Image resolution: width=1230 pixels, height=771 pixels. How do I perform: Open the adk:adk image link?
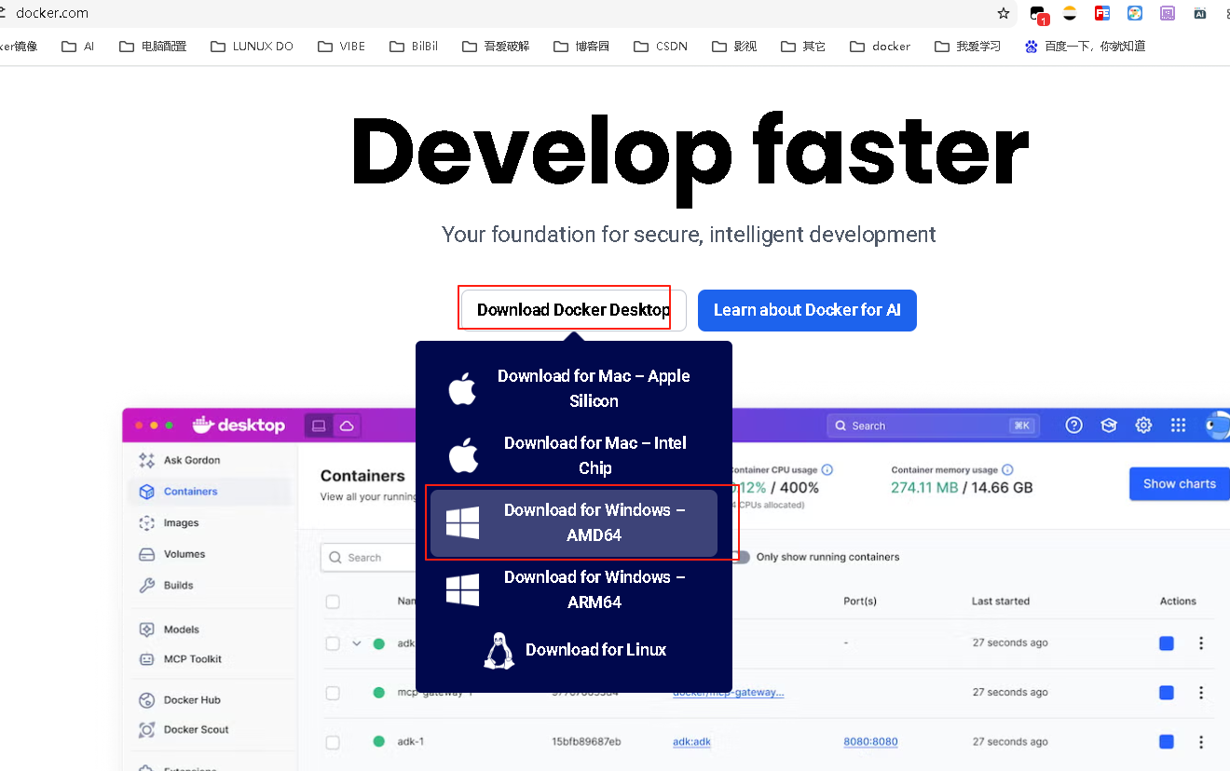pos(692,742)
